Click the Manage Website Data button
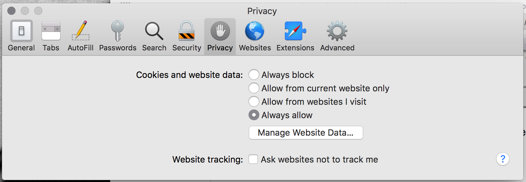 (x=306, y=133)
